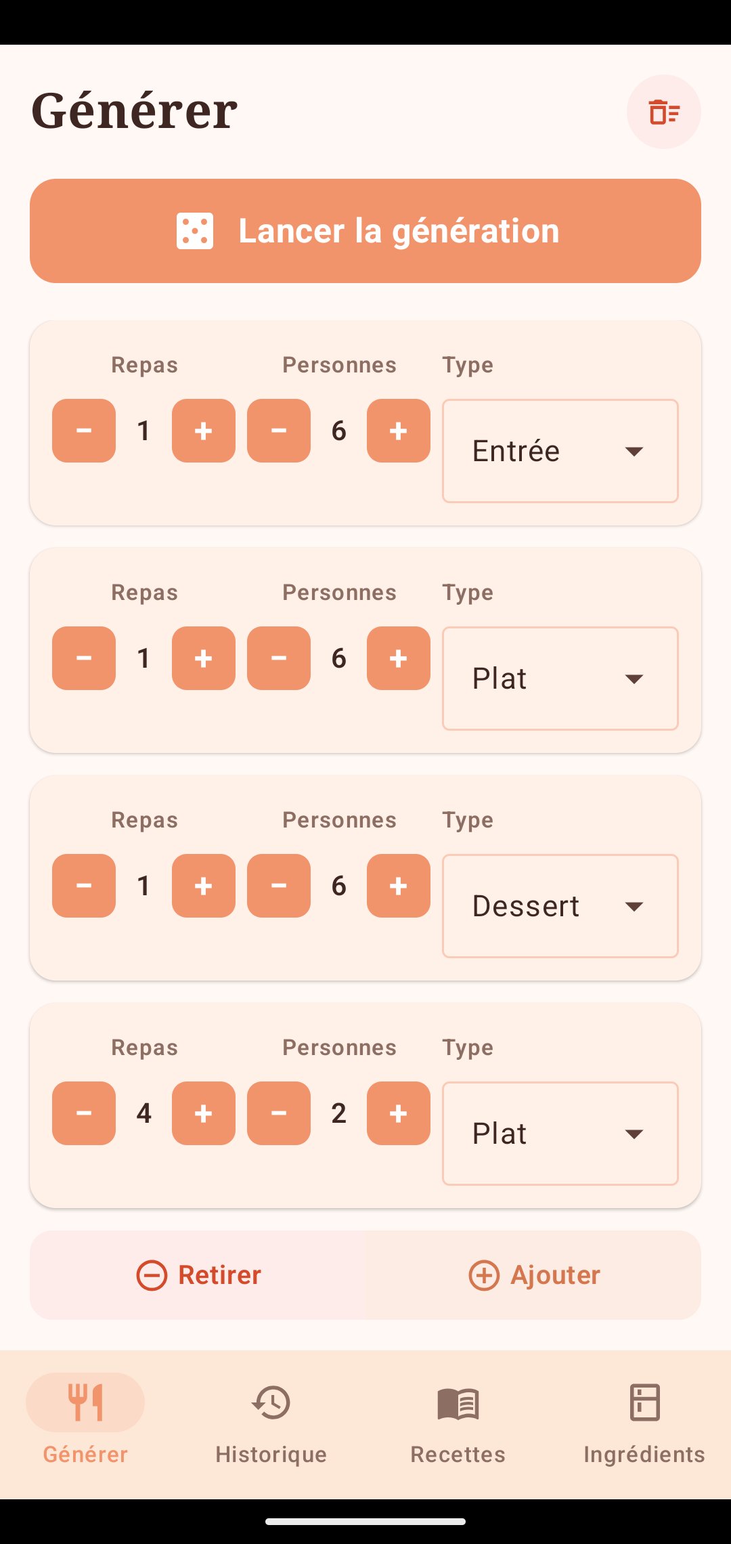Viewport: 731px width, 1544px height.
Task: Open the last row's Plat dropdown
Action: click(x=560, y=1134)
